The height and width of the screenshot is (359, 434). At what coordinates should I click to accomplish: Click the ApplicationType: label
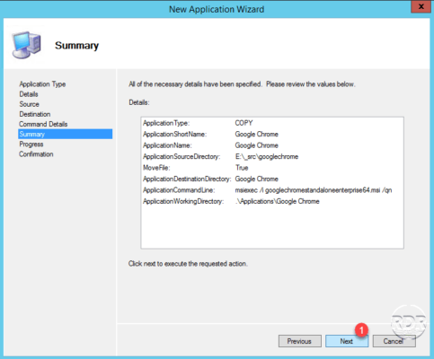[x=166, y=123]
